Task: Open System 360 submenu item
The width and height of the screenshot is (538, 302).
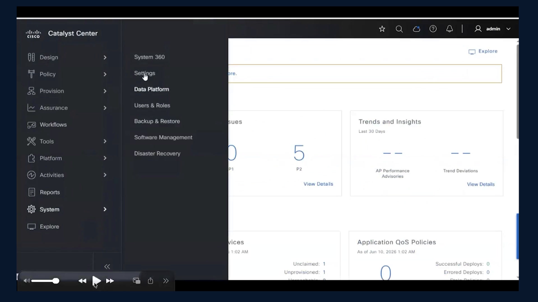Action: pyautogui.click(x=149, y=57)
